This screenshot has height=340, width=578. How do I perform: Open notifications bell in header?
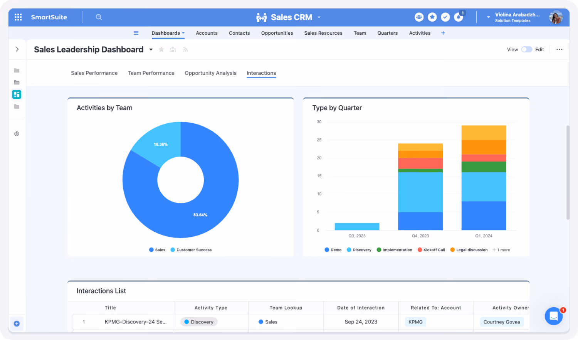[x=459, y=17]
